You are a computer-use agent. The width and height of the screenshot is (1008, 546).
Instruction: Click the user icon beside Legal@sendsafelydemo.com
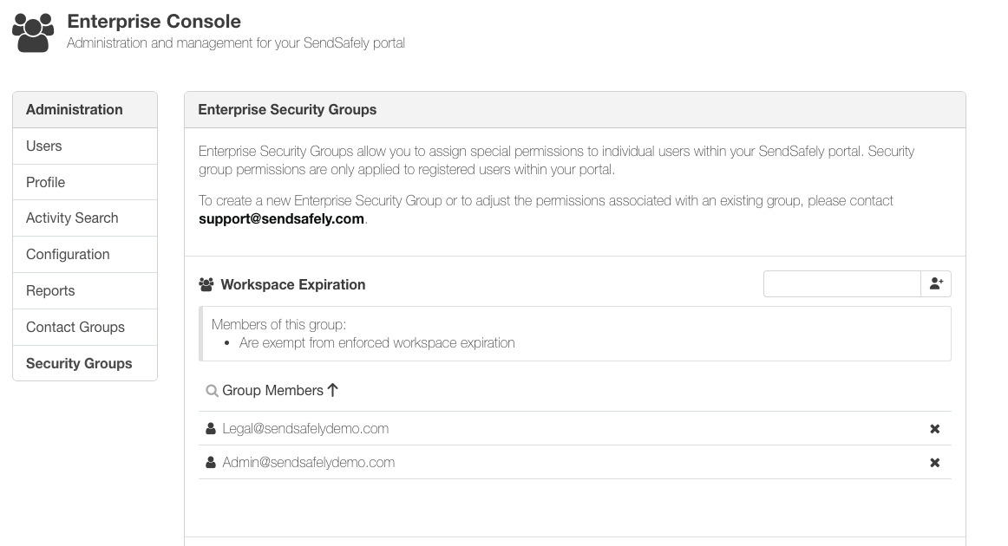pos(210,428)
